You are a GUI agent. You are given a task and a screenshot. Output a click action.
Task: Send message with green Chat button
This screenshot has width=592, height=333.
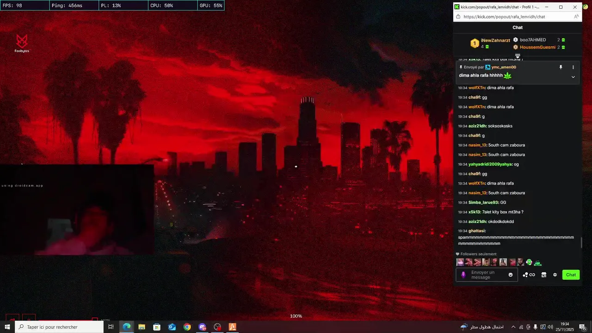[x=571, y=275]
